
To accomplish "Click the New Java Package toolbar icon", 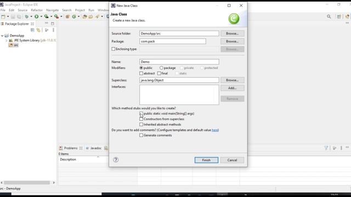I will (x=67, y=16).
